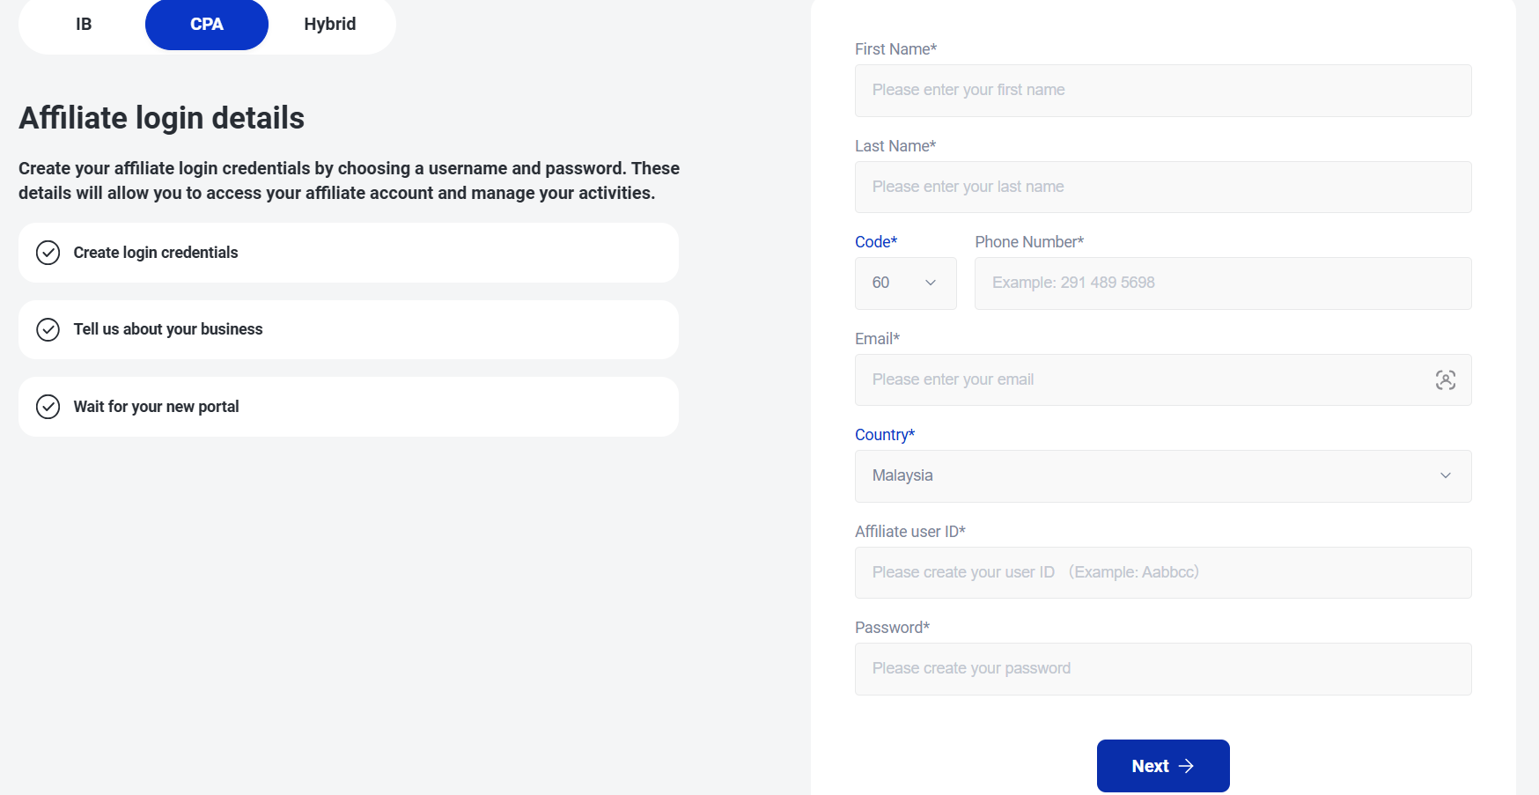Open the phone Code dropdown showing 60
This screenshot has width=1539, height=795.
[904, 283]
